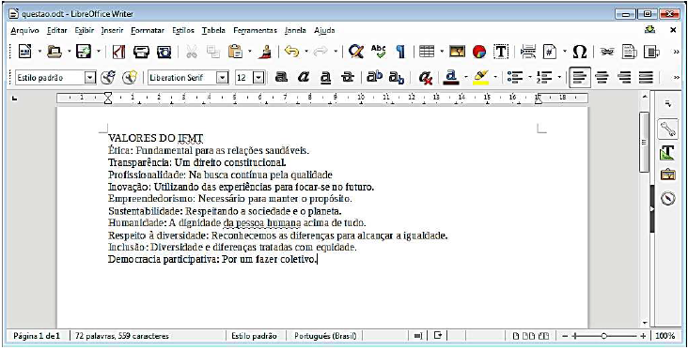Run the Abc spelling check icon
The height and width of the screenshot is (350, 688).
pyautogui.click(x=378, y=52)
